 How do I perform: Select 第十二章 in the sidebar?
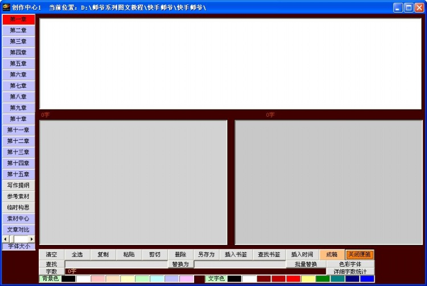tap(19, 141)
